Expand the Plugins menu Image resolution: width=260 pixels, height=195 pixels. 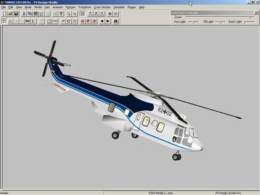click(x=132, y=7)
